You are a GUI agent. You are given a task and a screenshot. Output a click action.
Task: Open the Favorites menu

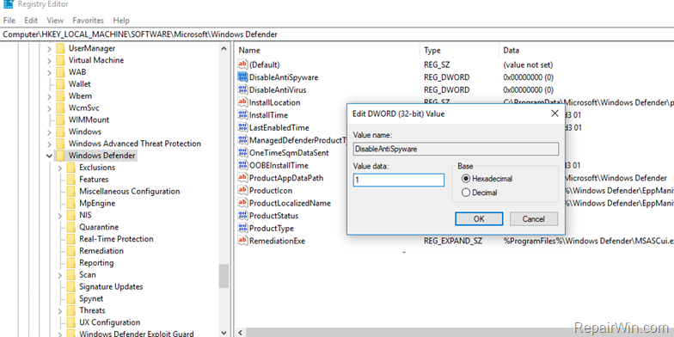tap(88, 21)
